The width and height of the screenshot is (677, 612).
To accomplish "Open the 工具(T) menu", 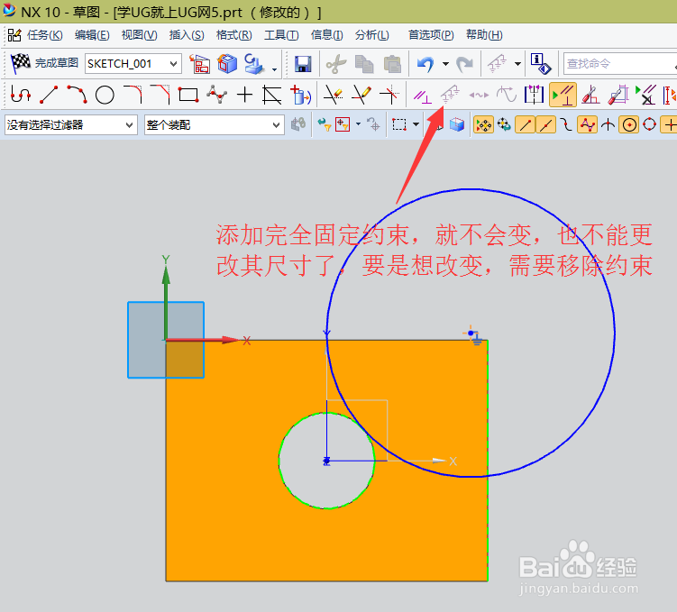I will [x=281, y=35].
